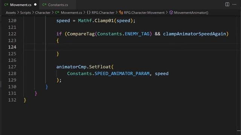Open MovementAnimator() method breadcrumb
The image size is (241, 135).
coord(191,13)
